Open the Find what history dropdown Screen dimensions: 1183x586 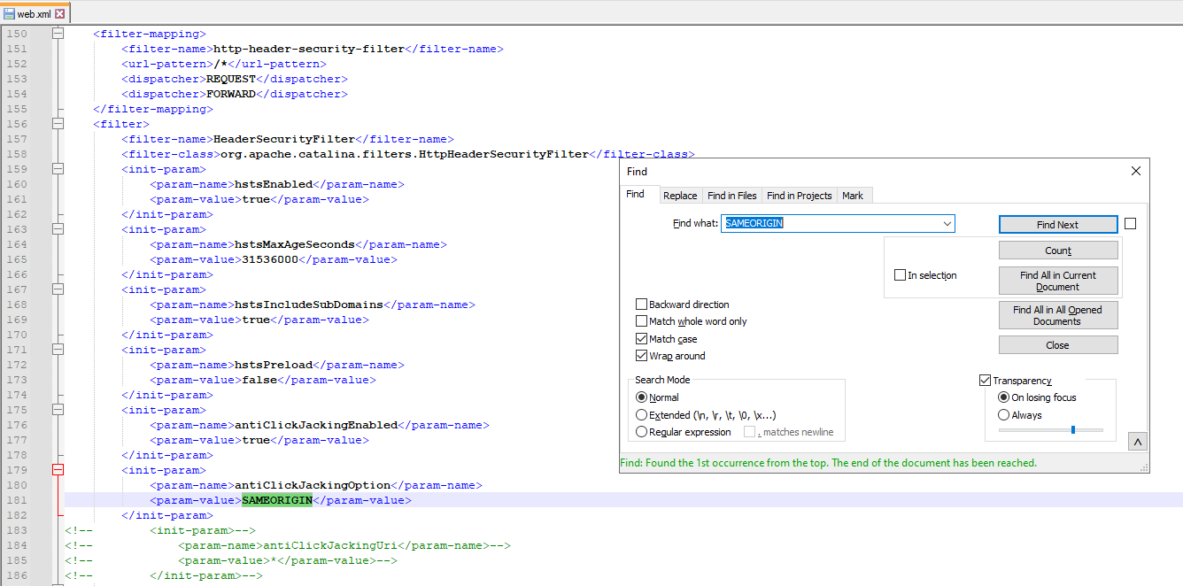pos(947,223)
